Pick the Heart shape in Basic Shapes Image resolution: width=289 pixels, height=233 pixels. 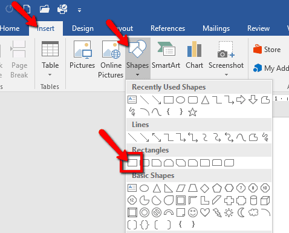tap(205, 212)
